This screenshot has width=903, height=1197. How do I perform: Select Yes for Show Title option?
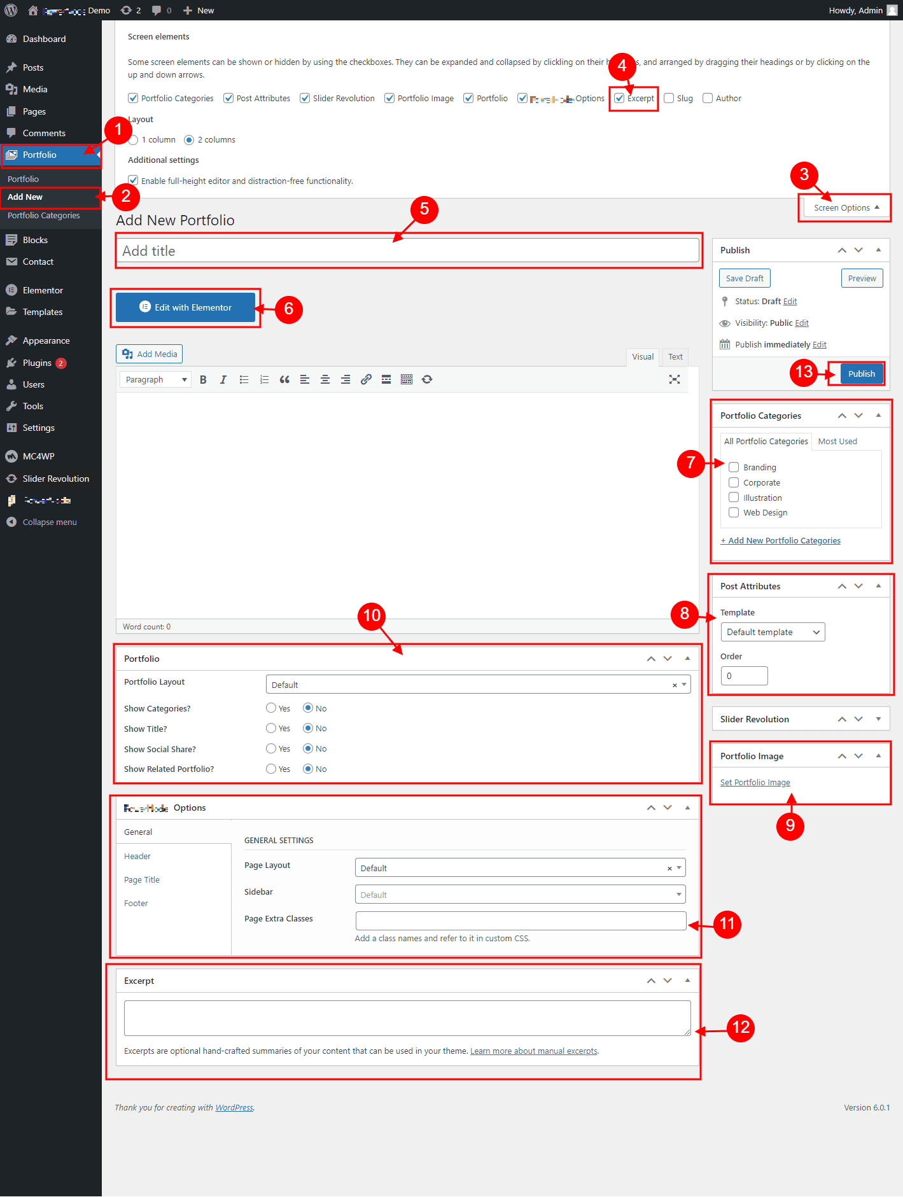[x=271, y=728]
